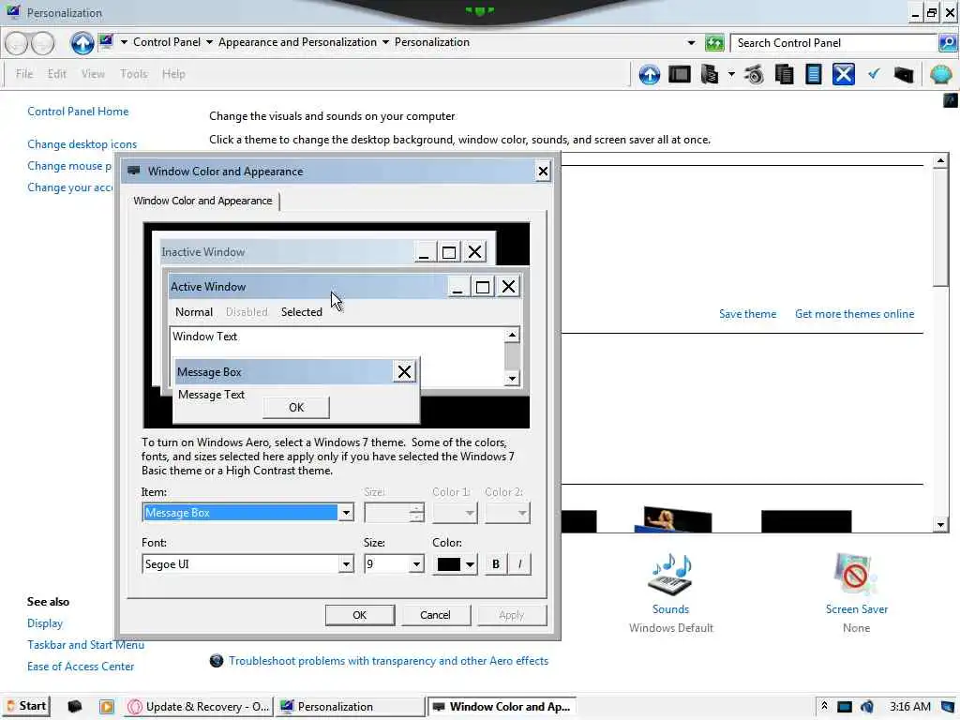Click the black taskbar quick-launch icon
960x720 pixels.
[x=75, y=707]
